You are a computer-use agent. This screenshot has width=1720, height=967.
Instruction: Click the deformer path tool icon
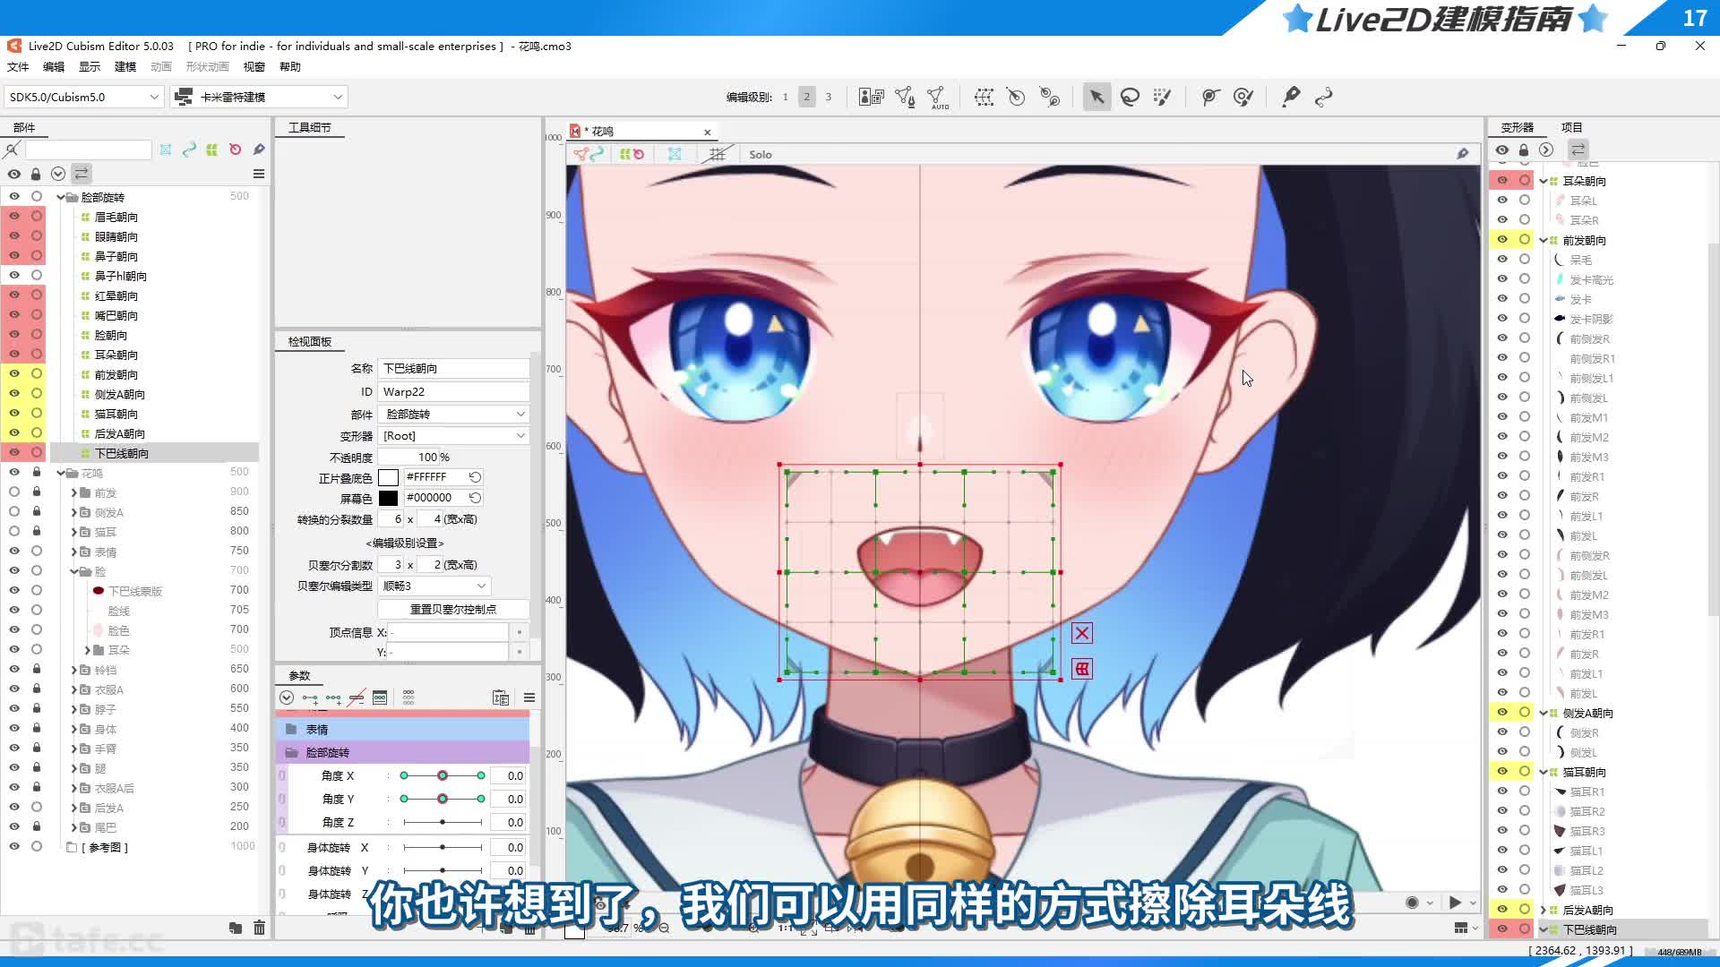(x=1049, y=97)
